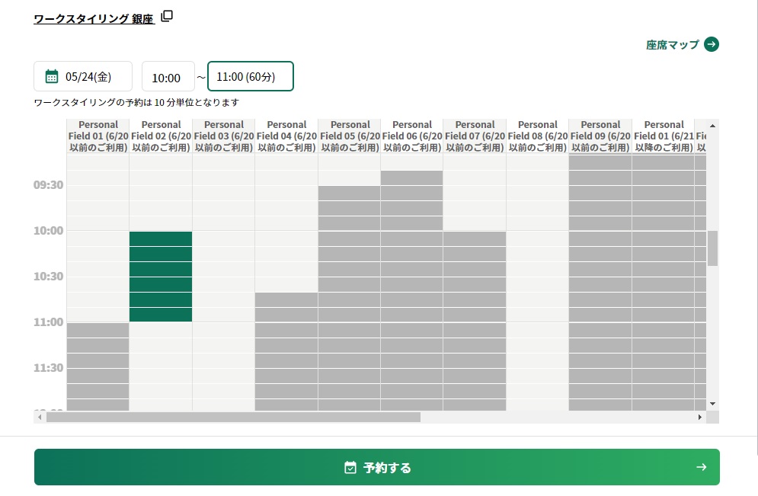Select the Personal Field 02 (6/20以前) column header

pyautogui.click(x=161, y=136)
